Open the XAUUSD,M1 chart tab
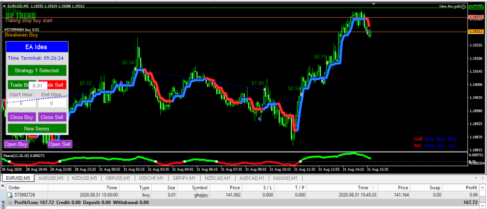Image resolution: width=487 pixels, height=209 pixels. 285,178
